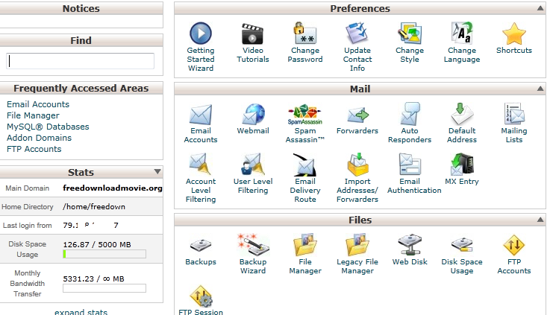Screen dimensions: 550x315
Task: Collapse the Mail section arrow
Action: pyautogui.click(x=540, y=89)
